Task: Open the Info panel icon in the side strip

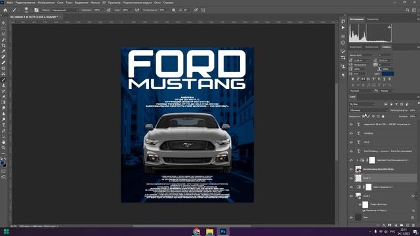Action: coord(343,43)
